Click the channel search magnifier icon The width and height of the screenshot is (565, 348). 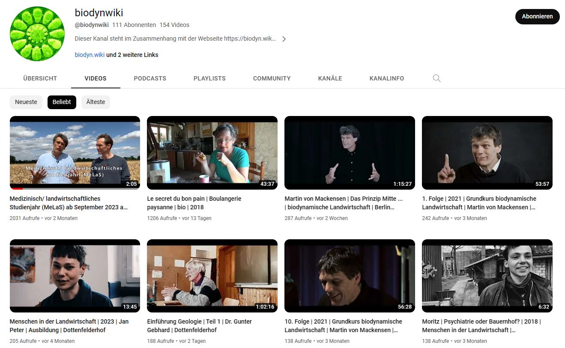[436, 78]
